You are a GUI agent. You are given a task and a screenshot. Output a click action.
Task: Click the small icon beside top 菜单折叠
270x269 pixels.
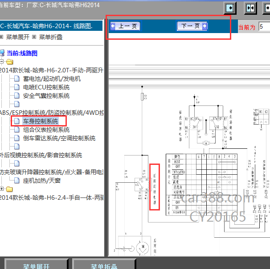pyautogui.click(x=34, y=37)
